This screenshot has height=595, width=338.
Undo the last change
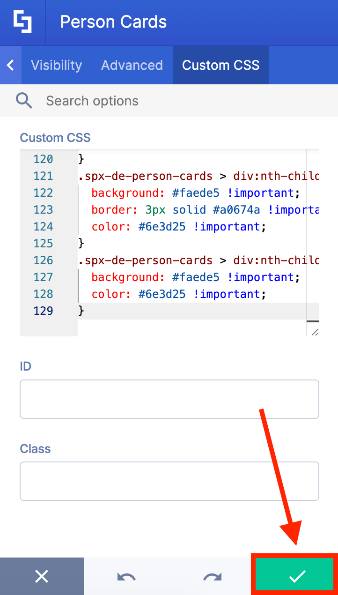[x=126, y=576]
